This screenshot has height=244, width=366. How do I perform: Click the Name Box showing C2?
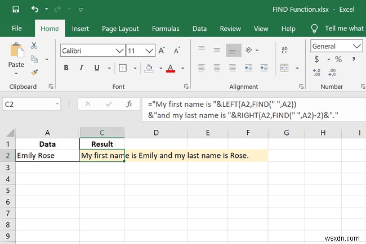tap(28, 104)
